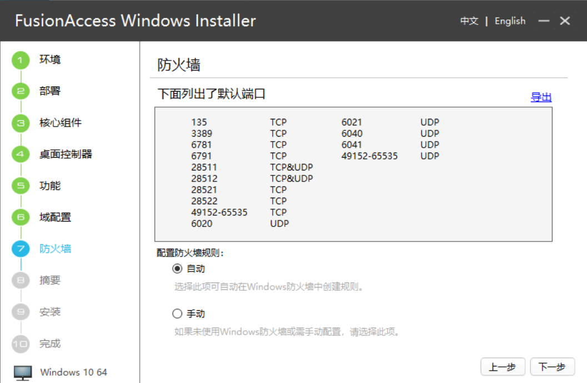Viewport: 587px width, 383px height.
Task: Open the 环境 step label
Action: coord(50,59)
